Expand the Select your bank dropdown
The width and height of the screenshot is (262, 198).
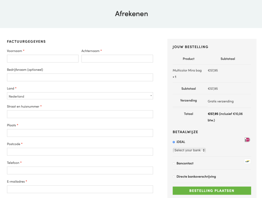(189, 150)
